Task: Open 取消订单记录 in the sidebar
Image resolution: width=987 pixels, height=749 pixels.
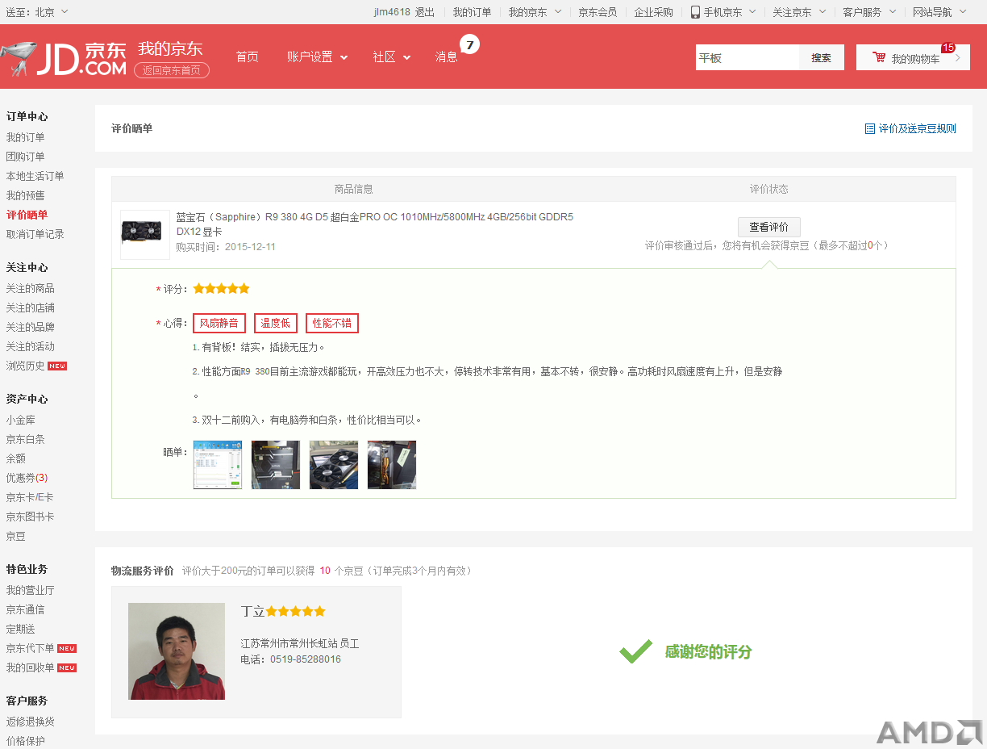Action: 35,234
